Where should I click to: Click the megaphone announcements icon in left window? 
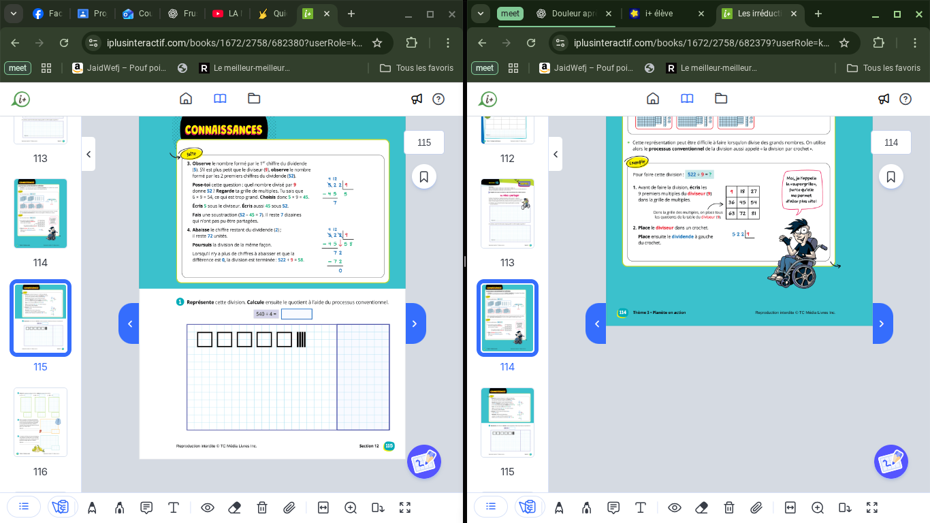pos(417,99)
